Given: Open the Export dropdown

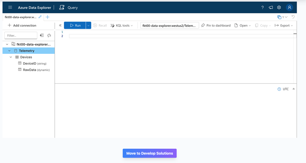Looking at the screenshot, I should (284, 25).
